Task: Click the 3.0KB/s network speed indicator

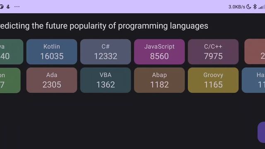Action: tap(236, 7)
